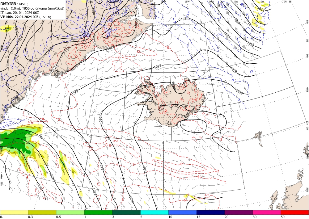Click the "70N" latitude label
The image size is (309, 219).
(284, 2)
